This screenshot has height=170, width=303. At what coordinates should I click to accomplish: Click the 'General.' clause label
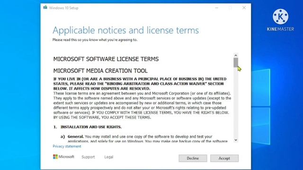[76, 136]
